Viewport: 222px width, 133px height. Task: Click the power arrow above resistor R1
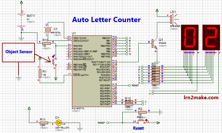click(40, 58)
